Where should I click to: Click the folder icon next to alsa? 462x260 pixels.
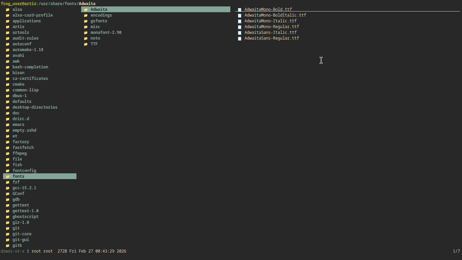click(x=7, y=9)
